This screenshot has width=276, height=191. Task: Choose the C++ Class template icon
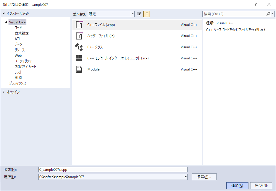pyautogui.click(x=79, y=47)
